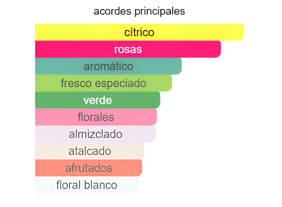Click the 'fresco especiado' text
Screen dimensions: 282x207
coord(104,83)
